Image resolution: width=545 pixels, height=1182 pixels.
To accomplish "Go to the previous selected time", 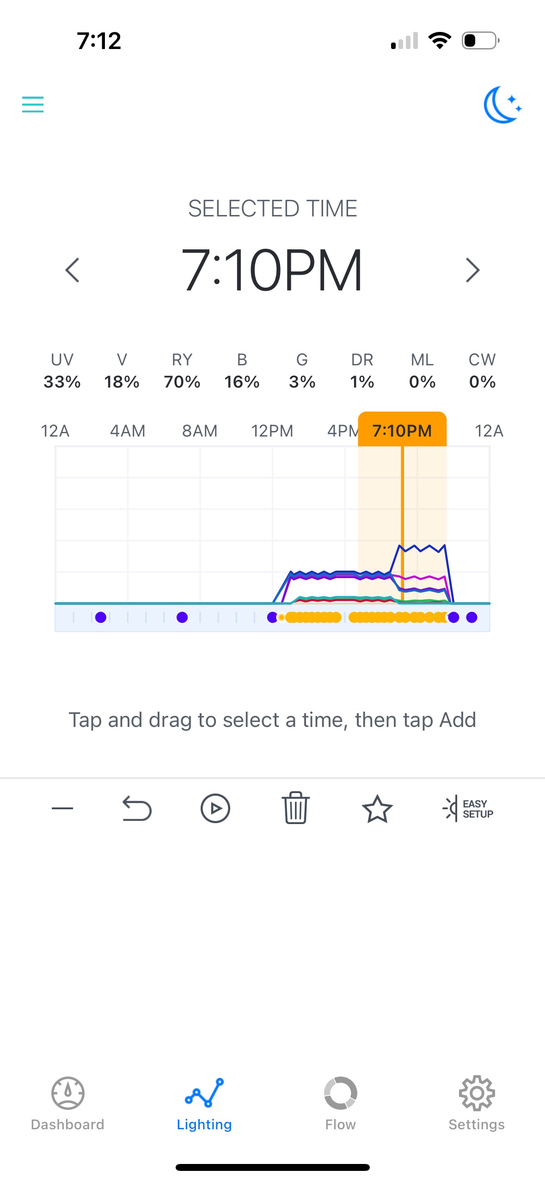I will pyautogui.click(x=73, y=270).
